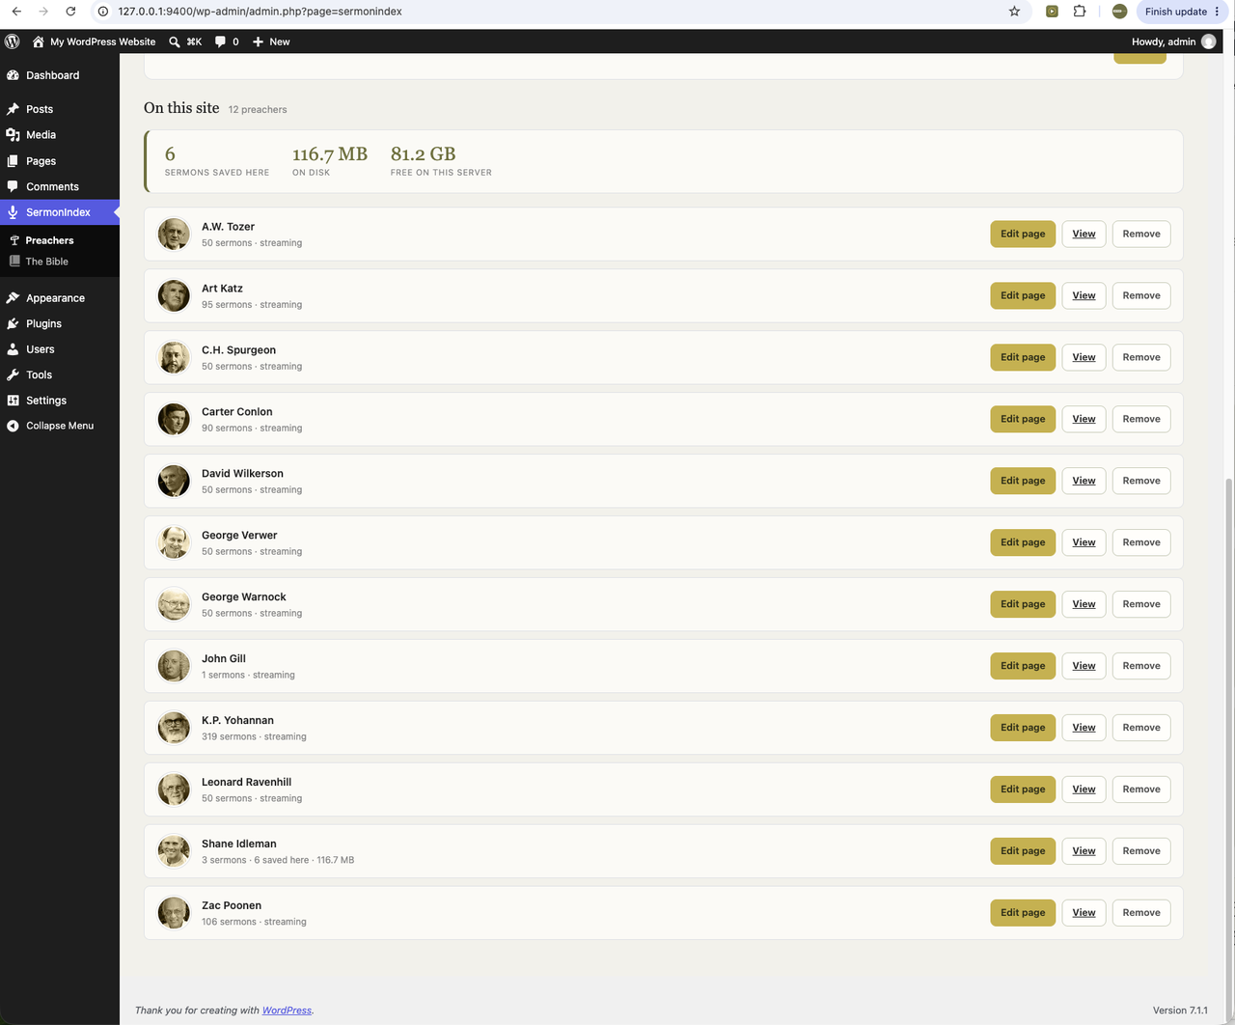Click the WordPress logo in admin bar

13,42
